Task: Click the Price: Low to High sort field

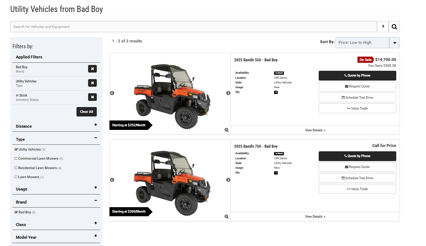Action: [x=363, y=43]
